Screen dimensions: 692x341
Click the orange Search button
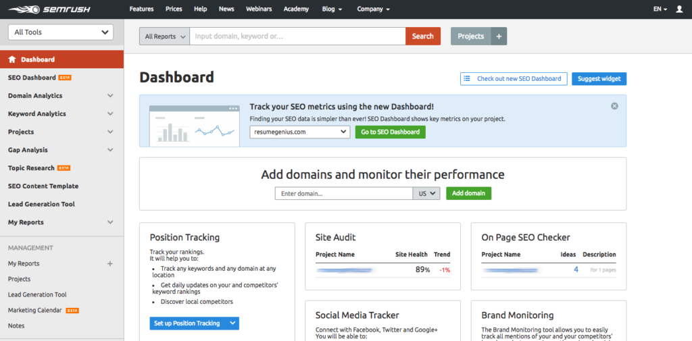tap(423, 36)
